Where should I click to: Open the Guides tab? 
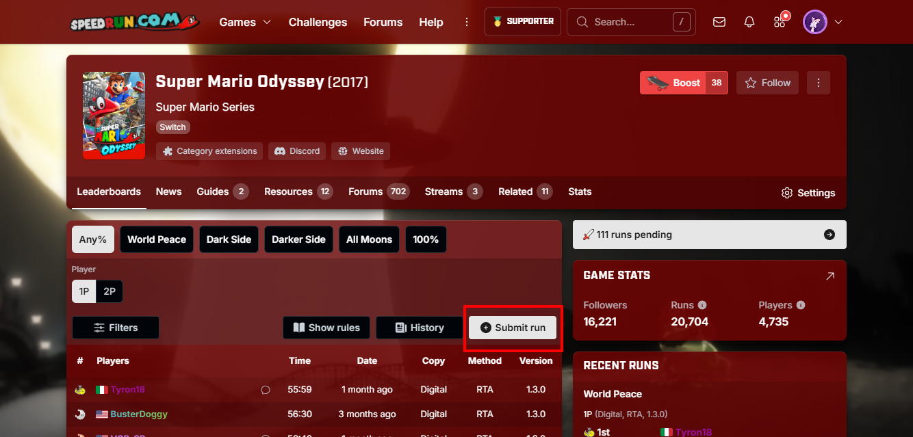click(x=222, y=192)
